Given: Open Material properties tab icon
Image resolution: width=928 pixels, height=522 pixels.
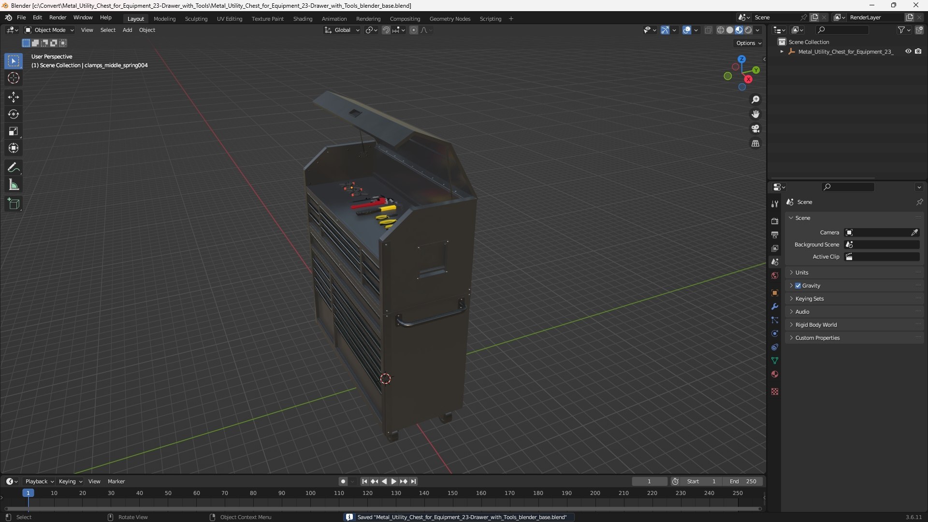Looking at the screenshot, I should (775, 374).
